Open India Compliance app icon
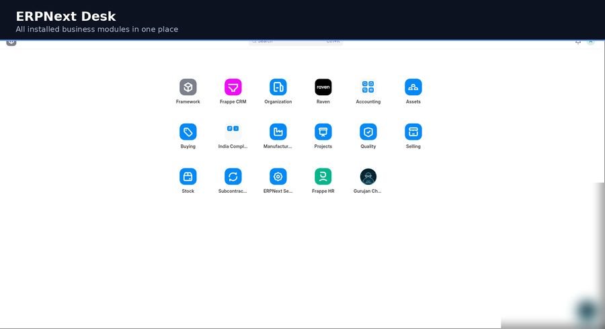This screenshot has width=605, height=329. coord(233,132)
